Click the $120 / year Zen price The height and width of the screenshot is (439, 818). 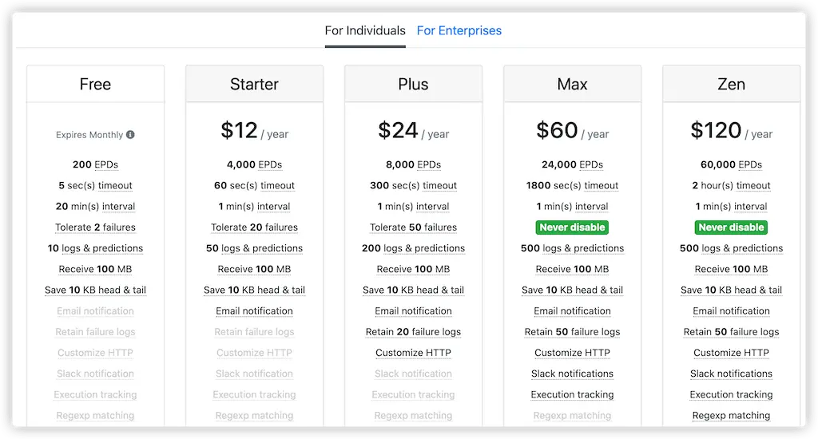(732, 130)
